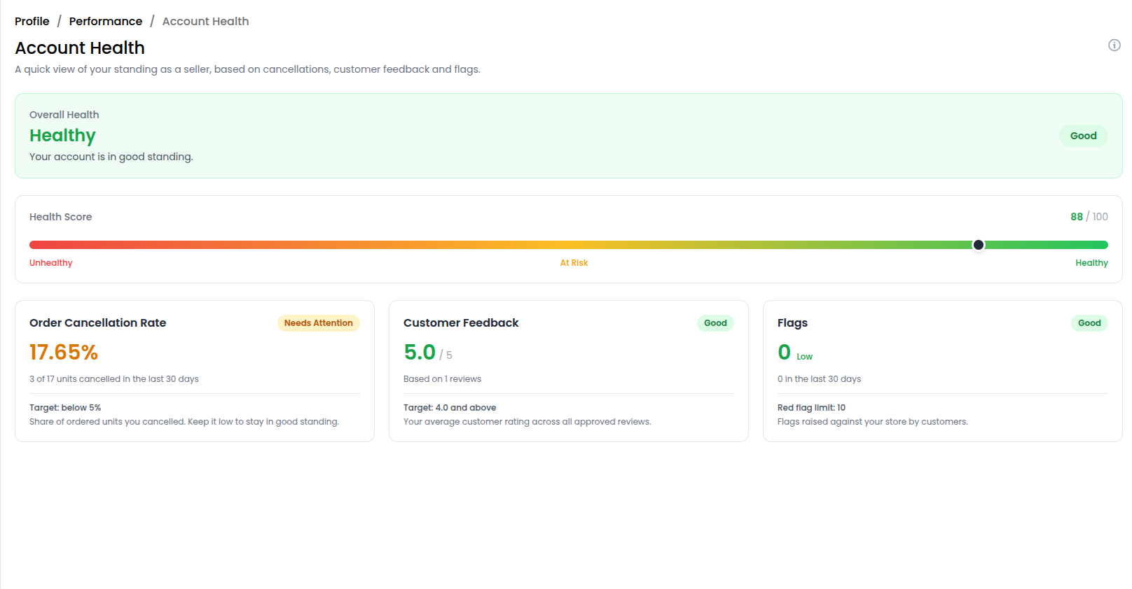
Task: Click '0 in the last 30 days' text
Action: [x=819, y=379]
